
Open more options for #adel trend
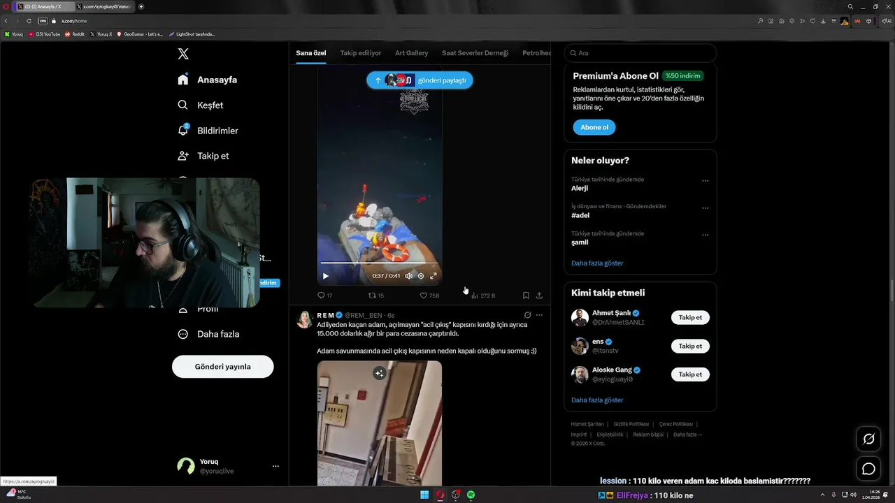pyautogui.click(x=705, y=207)
